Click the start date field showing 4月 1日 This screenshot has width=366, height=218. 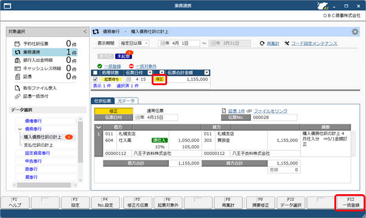[179, 43]
